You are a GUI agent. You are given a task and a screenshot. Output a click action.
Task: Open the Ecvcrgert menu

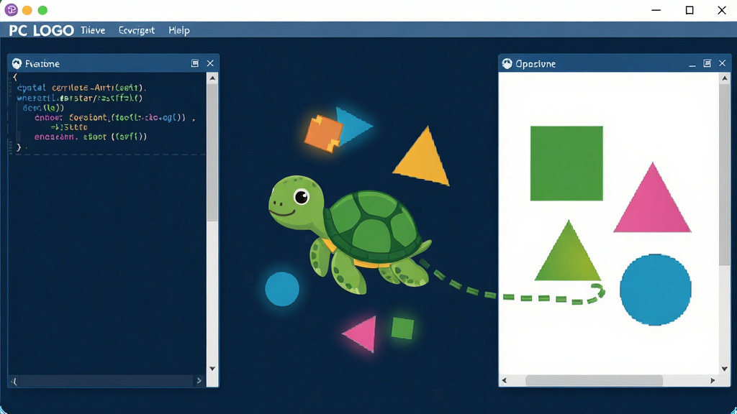136,30
